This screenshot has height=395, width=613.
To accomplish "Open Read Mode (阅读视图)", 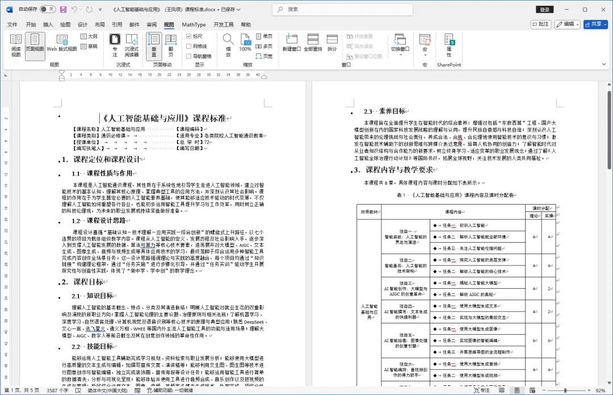I will [16, 46].
